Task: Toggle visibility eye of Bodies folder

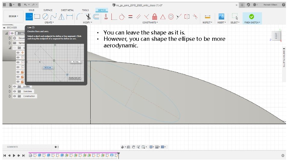Action: tap(14, 86)
